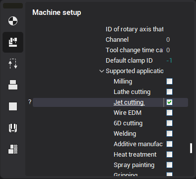Open the clamp fixture sidebar icon
The height and width of the screenshot is (179, 196).
tap(13, 128)
